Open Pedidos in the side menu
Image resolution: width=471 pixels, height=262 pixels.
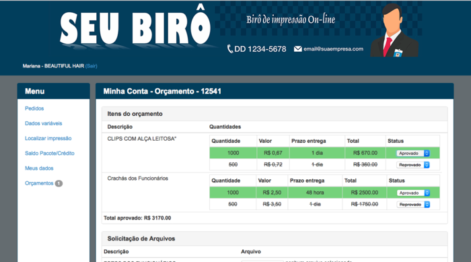pos(34,108)
